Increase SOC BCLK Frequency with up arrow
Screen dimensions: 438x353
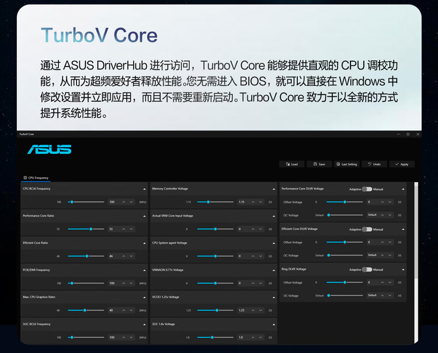pos(123,337)
